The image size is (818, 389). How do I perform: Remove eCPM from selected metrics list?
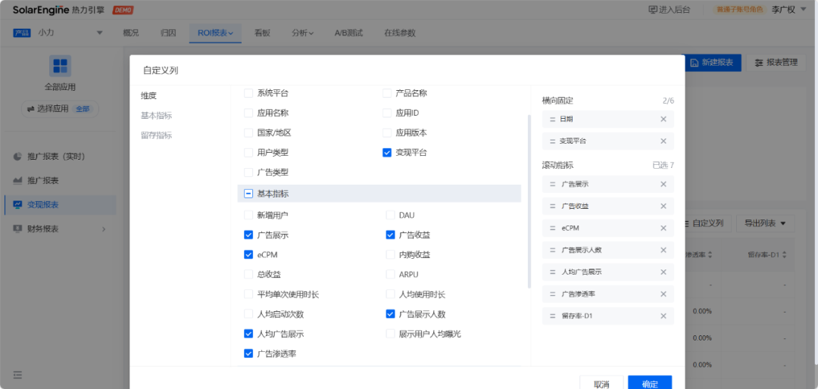[663, 228]
